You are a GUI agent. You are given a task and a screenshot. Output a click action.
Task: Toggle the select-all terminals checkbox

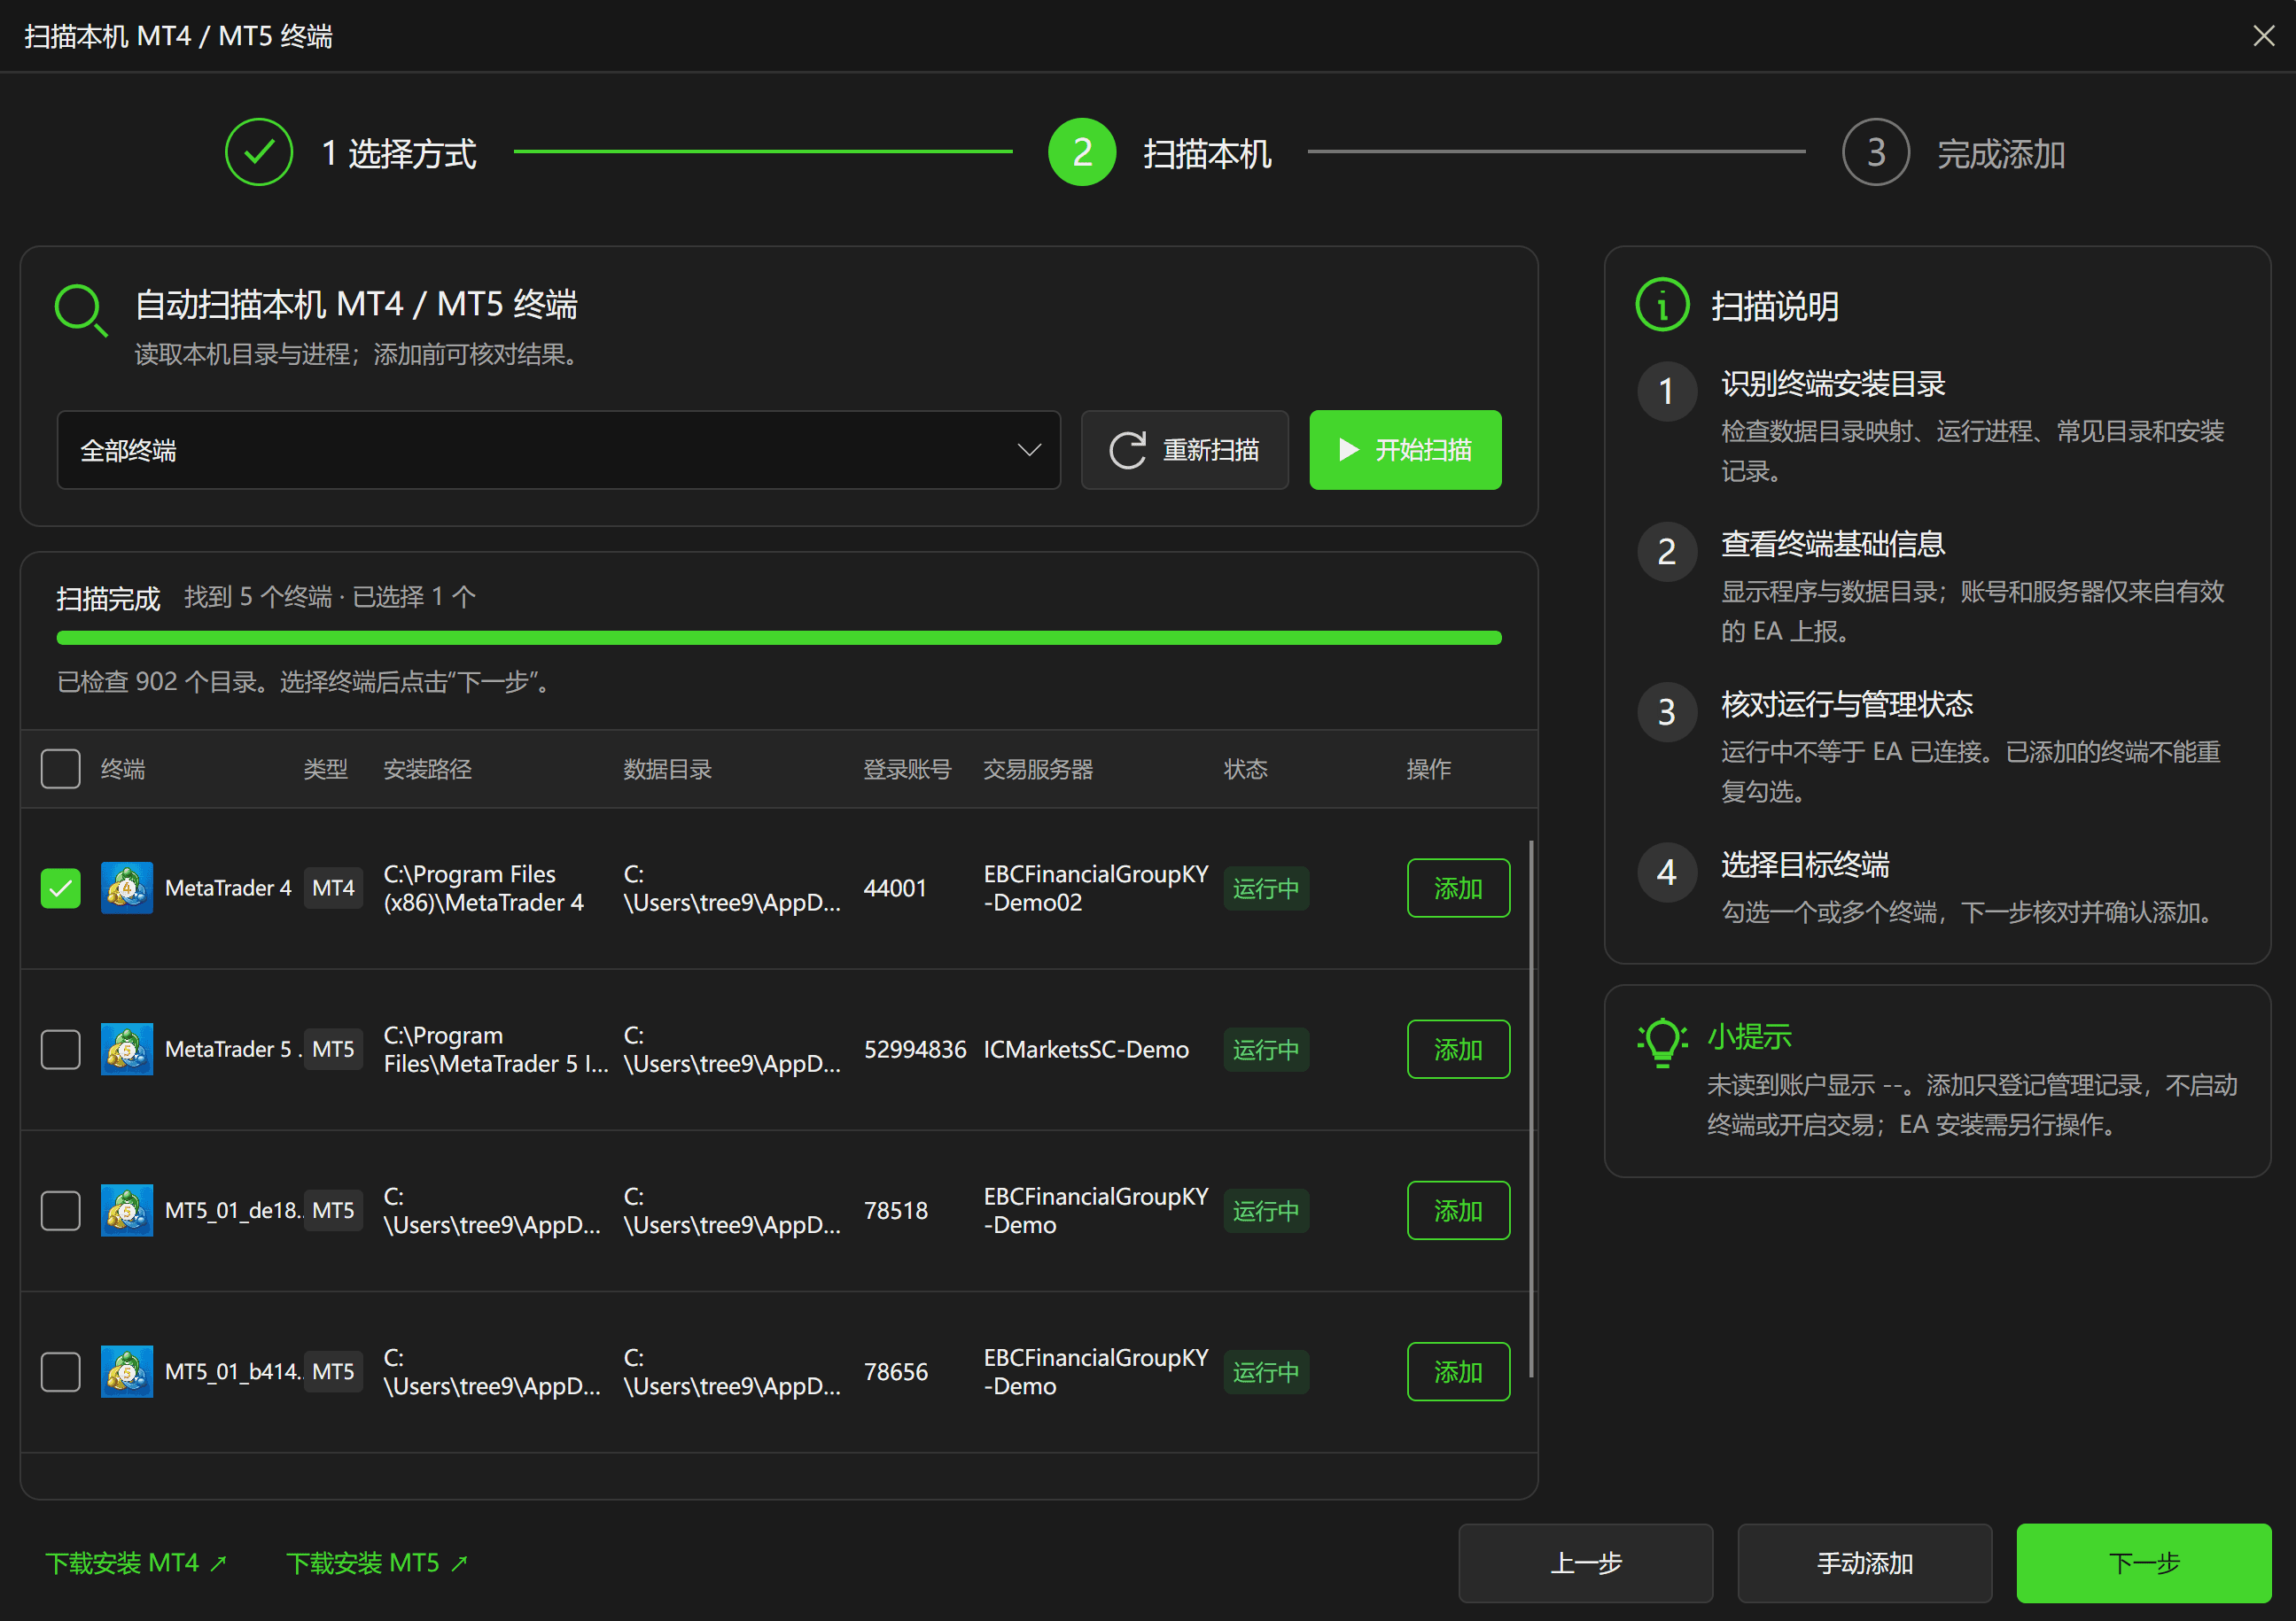[x=61, y=769]
